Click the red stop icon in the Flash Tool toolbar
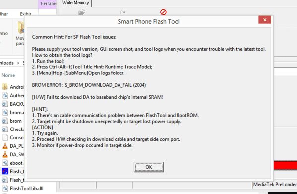Screen dimensions: 297x194 (163, 12)
